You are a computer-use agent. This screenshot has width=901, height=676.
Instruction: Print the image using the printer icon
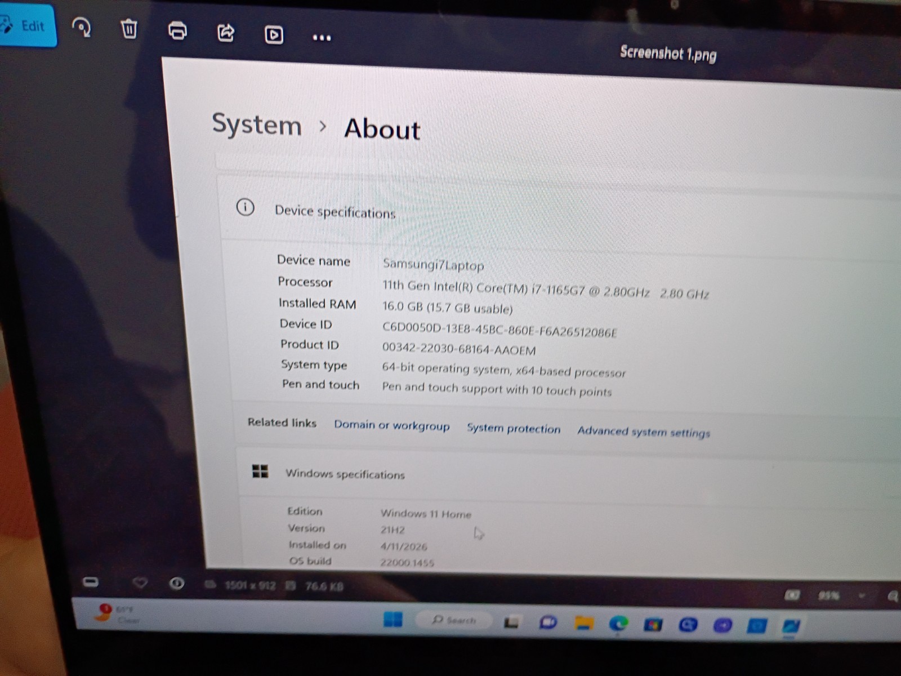pos(177,30)
